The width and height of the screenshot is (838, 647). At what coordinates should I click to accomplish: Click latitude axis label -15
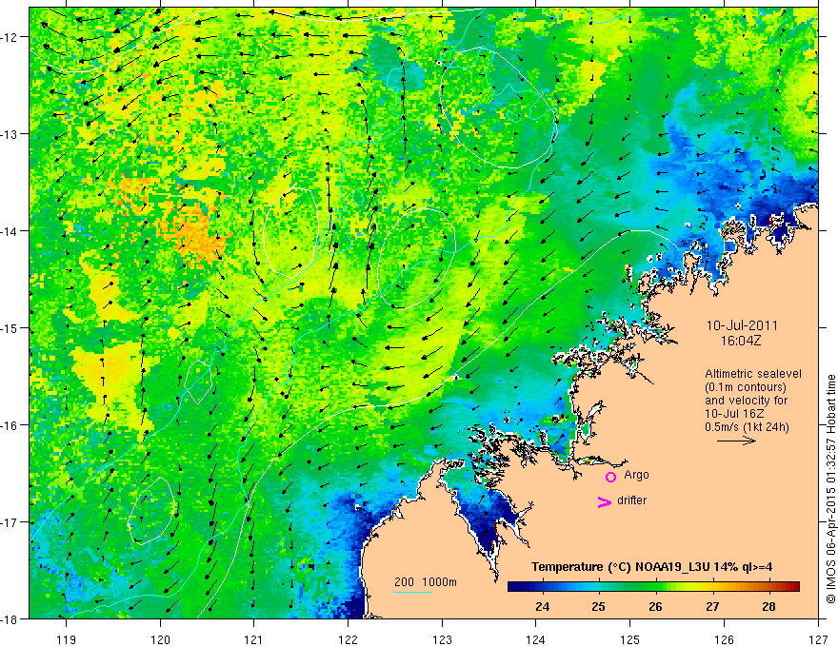pos(10,327)
